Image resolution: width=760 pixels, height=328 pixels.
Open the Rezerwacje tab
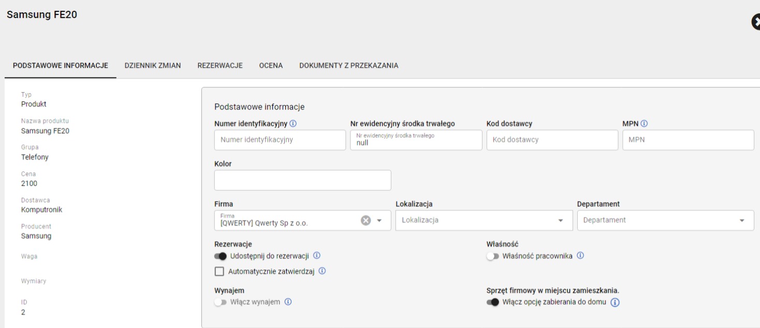click(220, 66)
